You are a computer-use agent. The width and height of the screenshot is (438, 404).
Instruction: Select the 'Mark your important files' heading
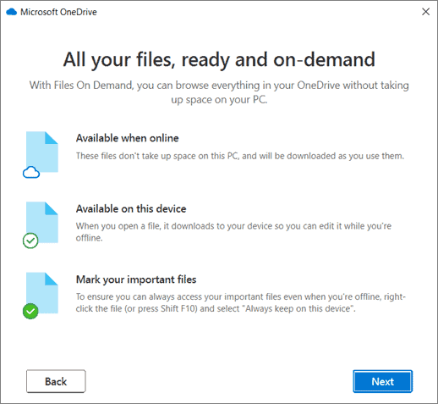136,279
